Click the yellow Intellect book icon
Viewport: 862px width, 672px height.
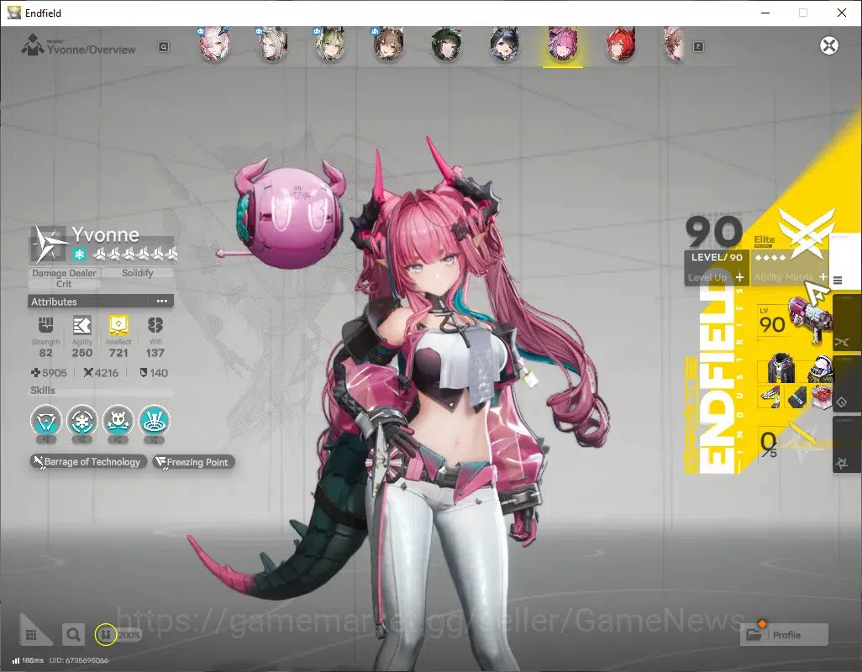(x=118, y=325)
